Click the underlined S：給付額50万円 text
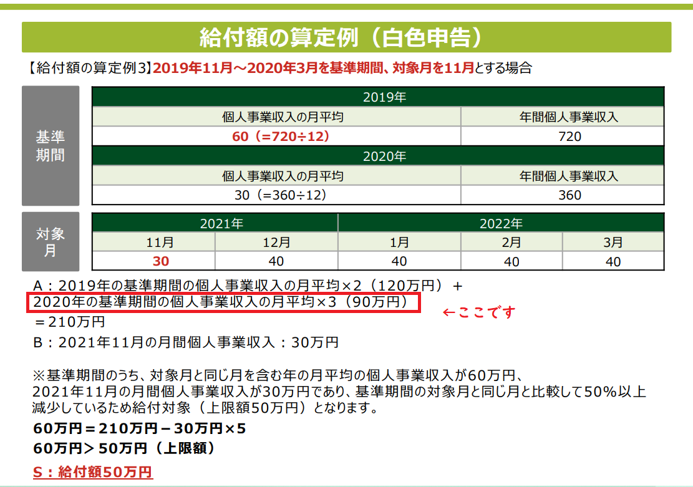This screenshot has width=693, height=487. pyautogui.click(x=92, y=471)
